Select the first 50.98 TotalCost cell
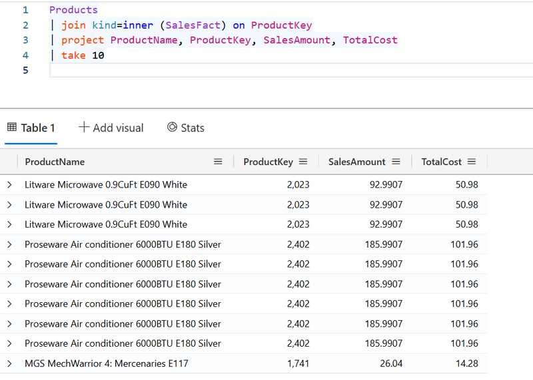This screenshot has width=533, height=380. click(467, 185)
